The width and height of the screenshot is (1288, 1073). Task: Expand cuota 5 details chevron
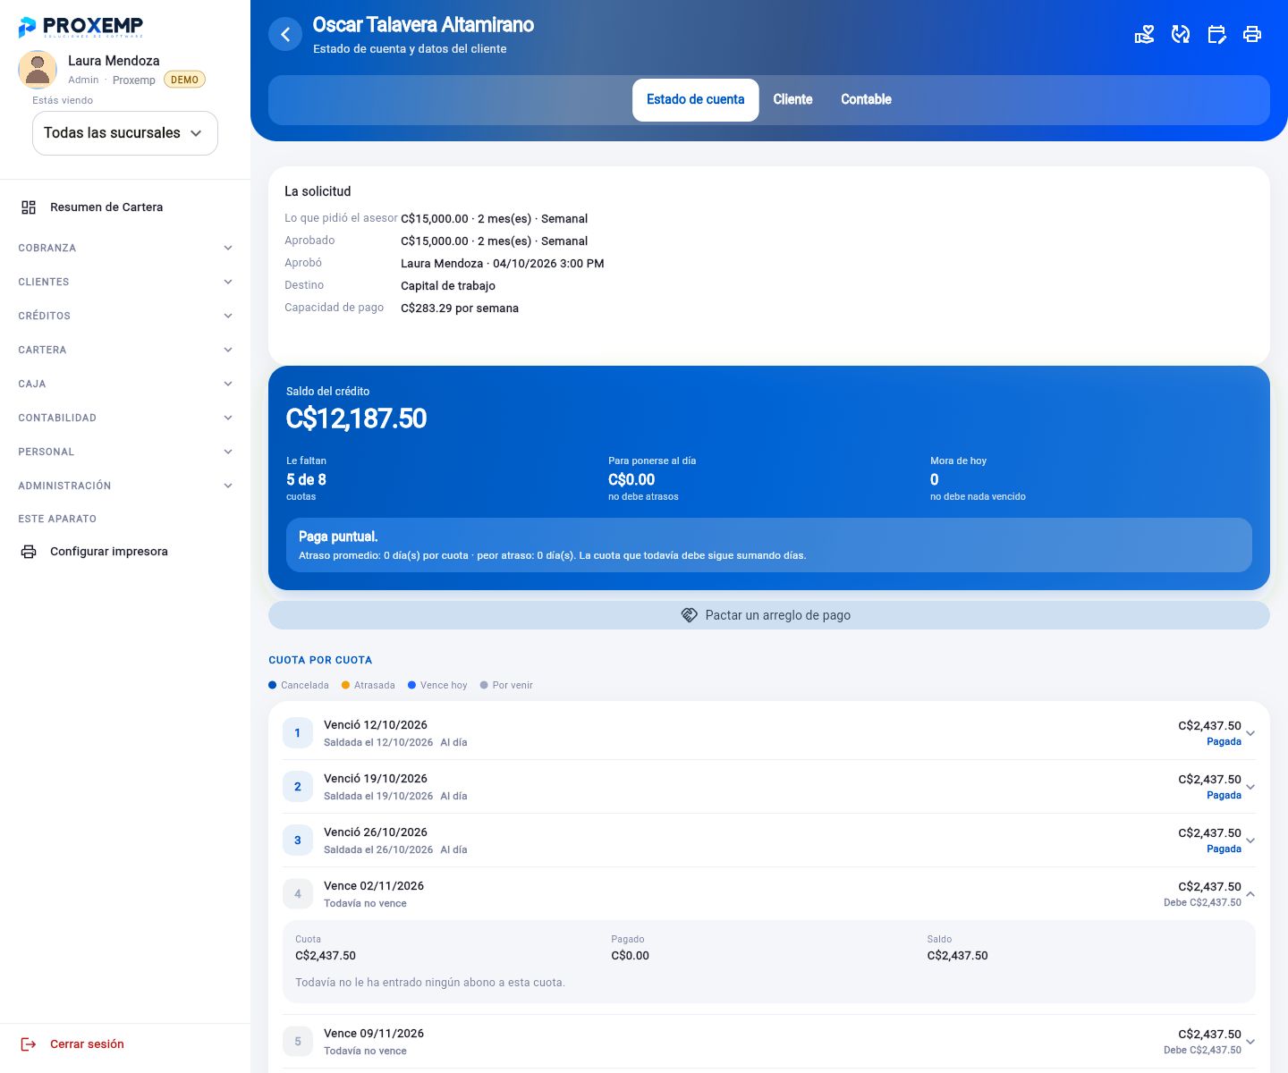click(1250, 1042)
